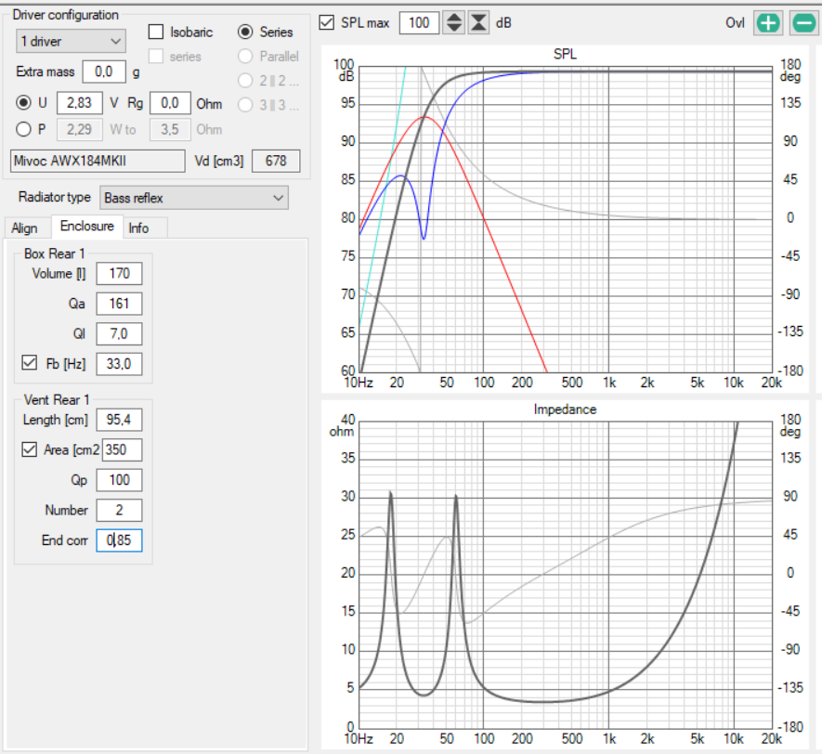Viewport: 822px width, 754px height.
Task: Open the Info tab
Action: point(138,228)
